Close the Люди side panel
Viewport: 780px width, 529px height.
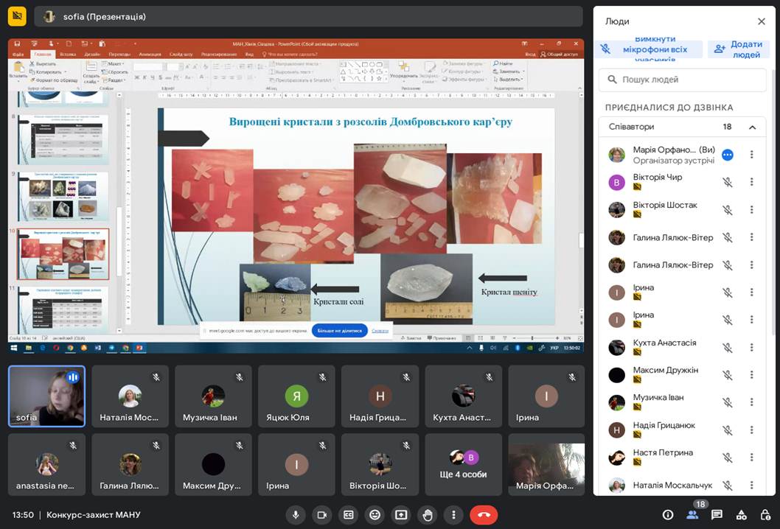coord(762,21)
